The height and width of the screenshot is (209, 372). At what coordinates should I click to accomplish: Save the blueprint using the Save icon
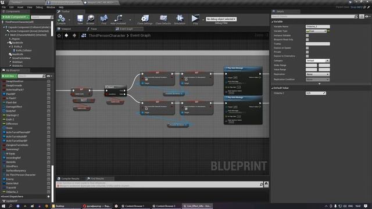[x=80, y=19]
